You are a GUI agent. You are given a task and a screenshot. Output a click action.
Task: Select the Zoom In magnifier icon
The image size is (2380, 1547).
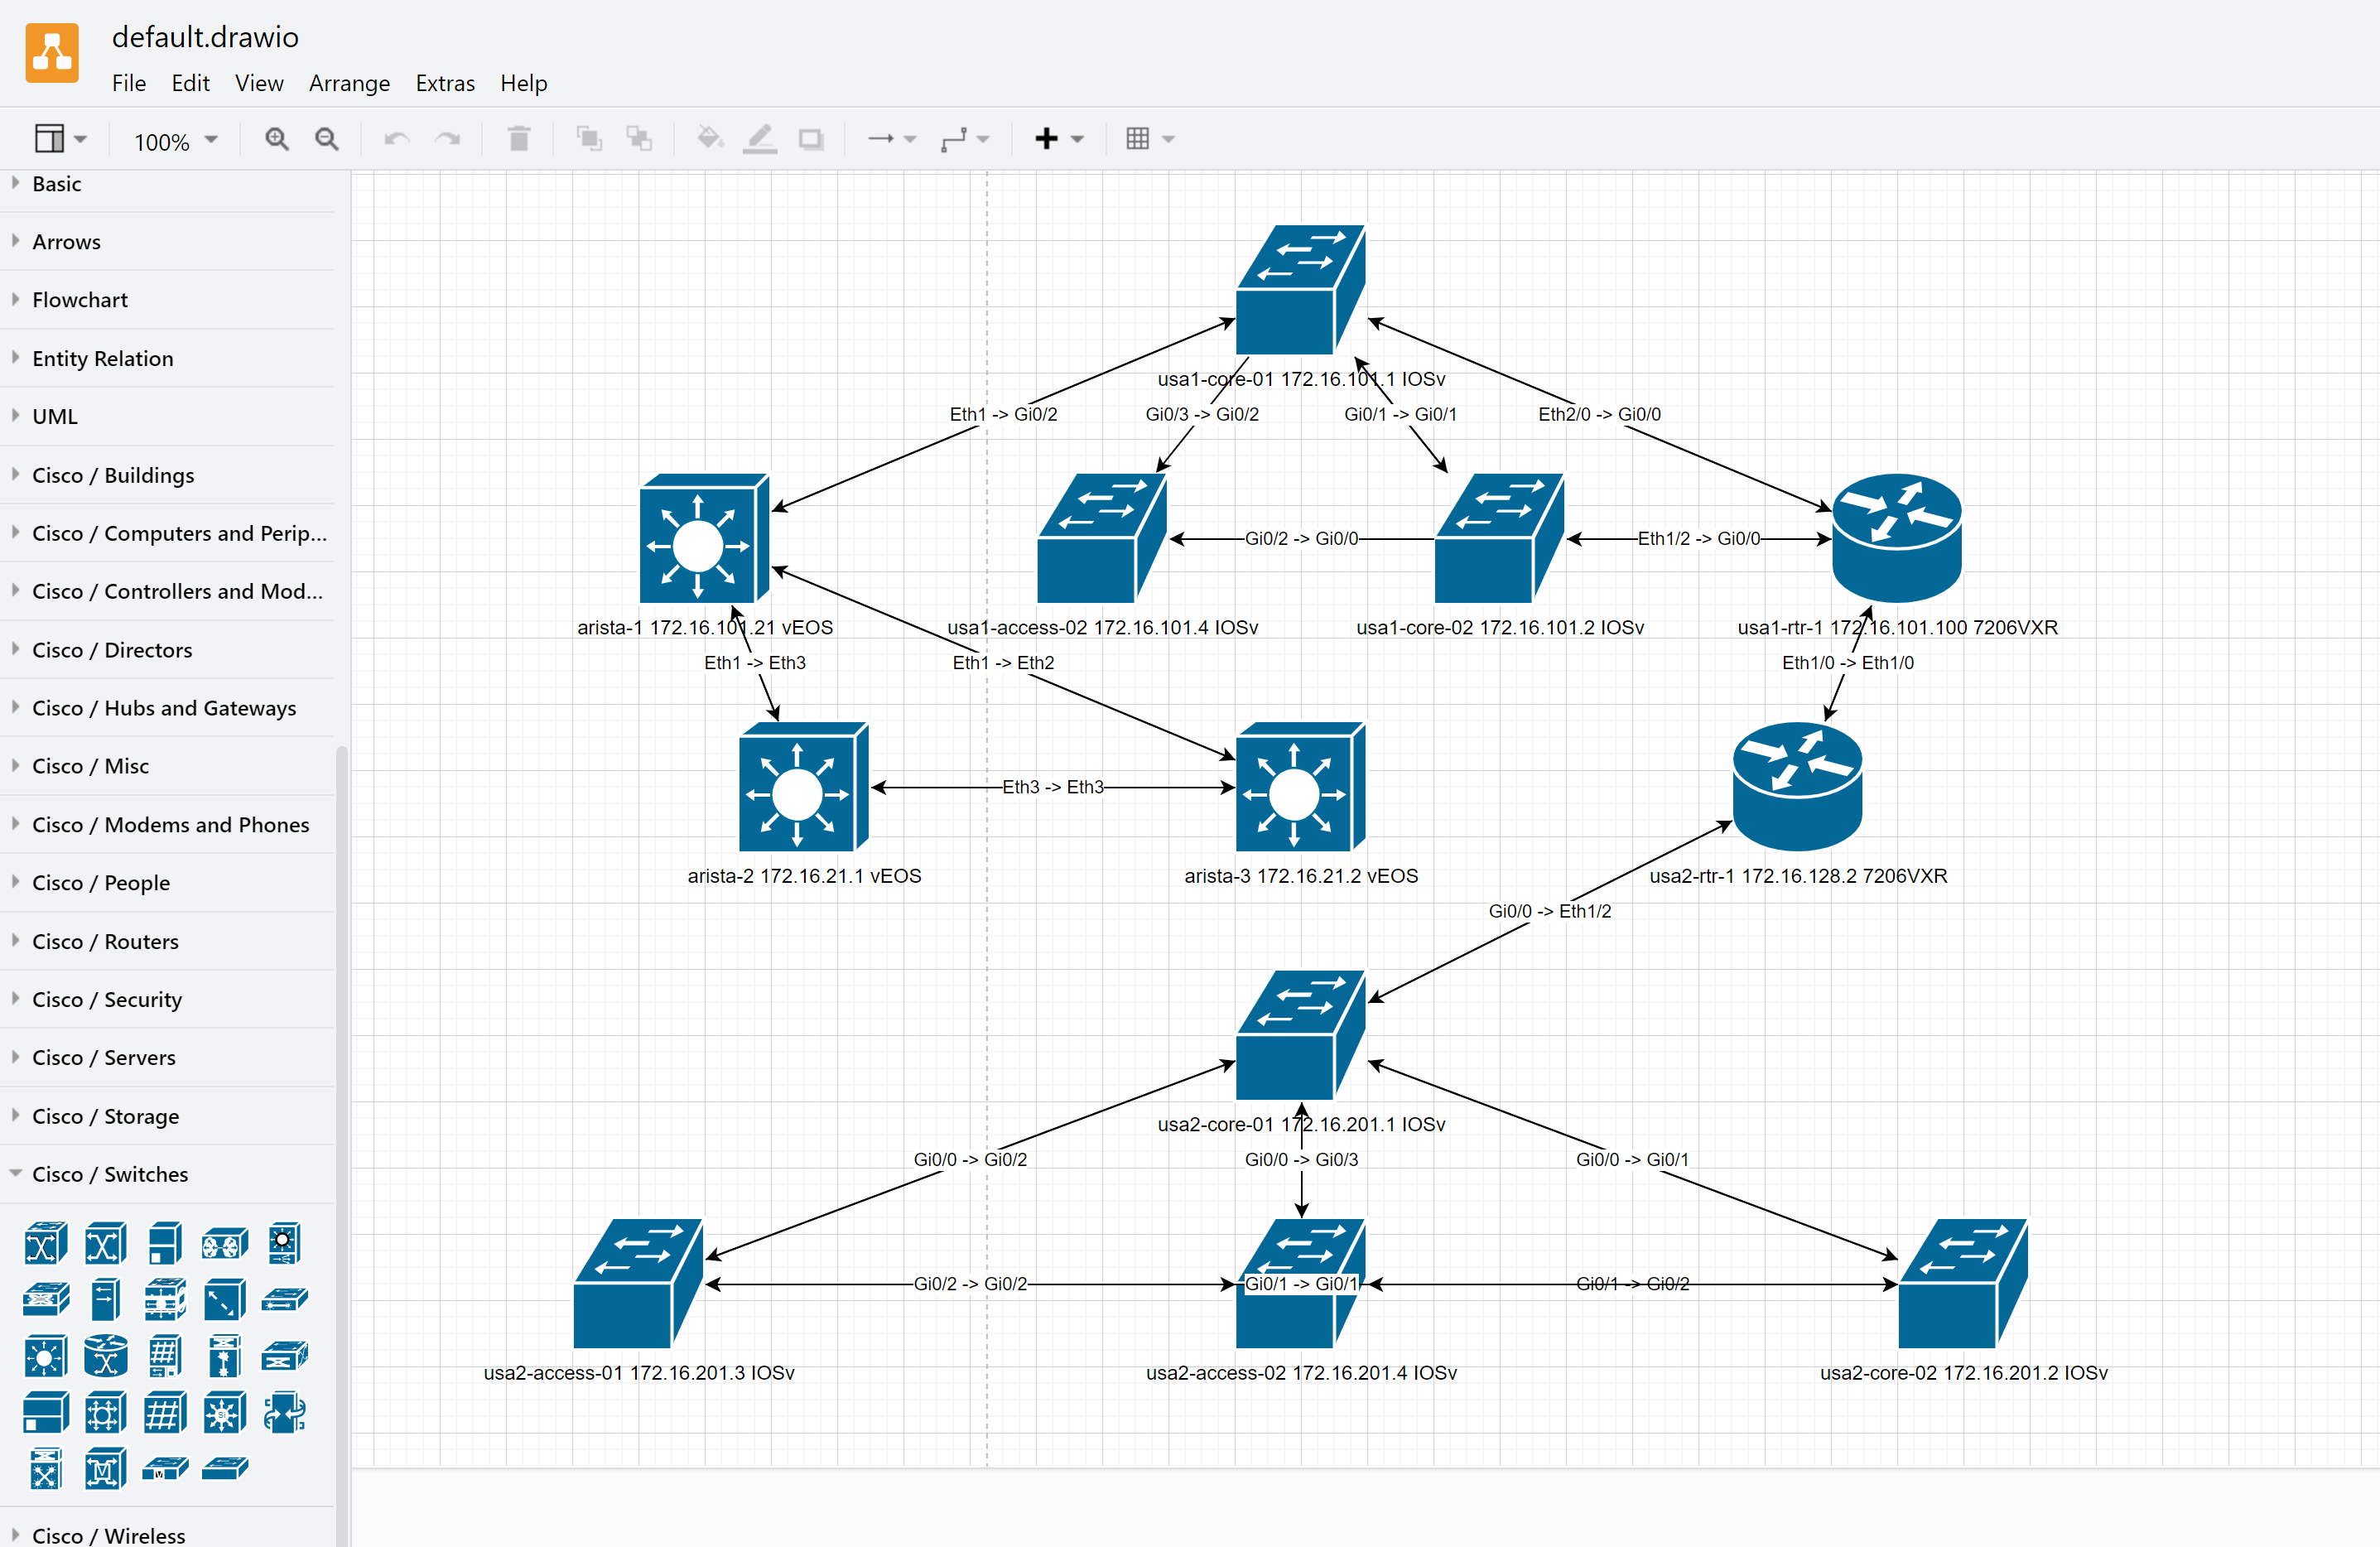pyautogui.click(x=277, y=139)
